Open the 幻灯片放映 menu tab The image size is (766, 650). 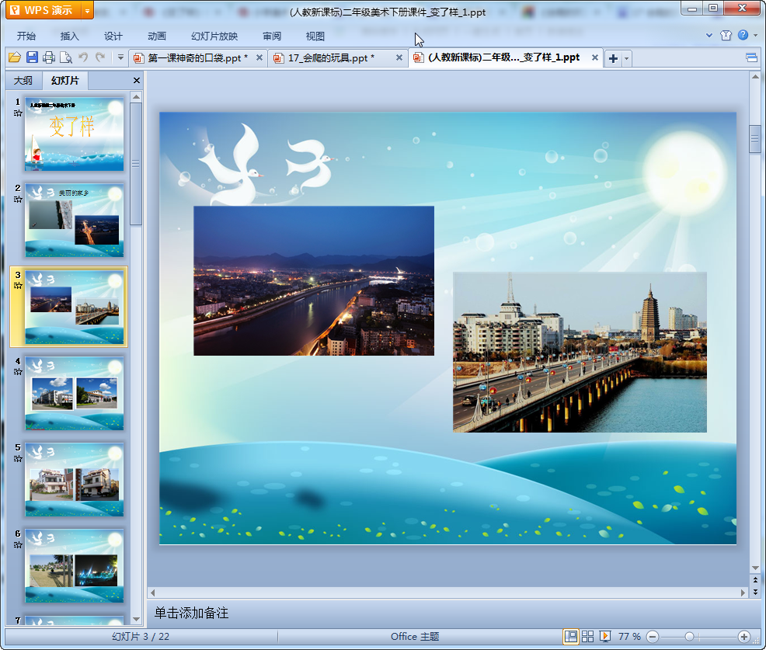[214, 36]
